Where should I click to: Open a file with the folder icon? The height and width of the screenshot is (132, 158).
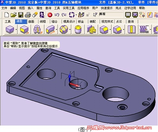click(14, 15)
